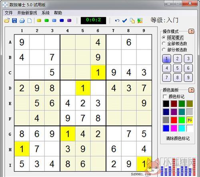Pick the dark red color swatch
The width and height of the screenshot is (200, 177).
pyautogui.click(x=174, y=104)
